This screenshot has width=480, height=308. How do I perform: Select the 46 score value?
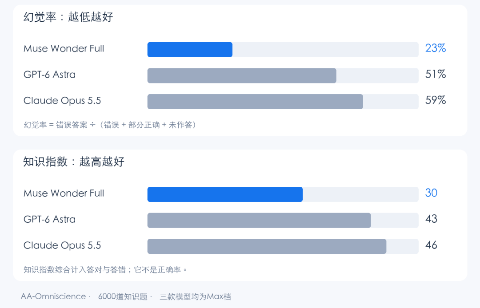[x=431, y=245]
